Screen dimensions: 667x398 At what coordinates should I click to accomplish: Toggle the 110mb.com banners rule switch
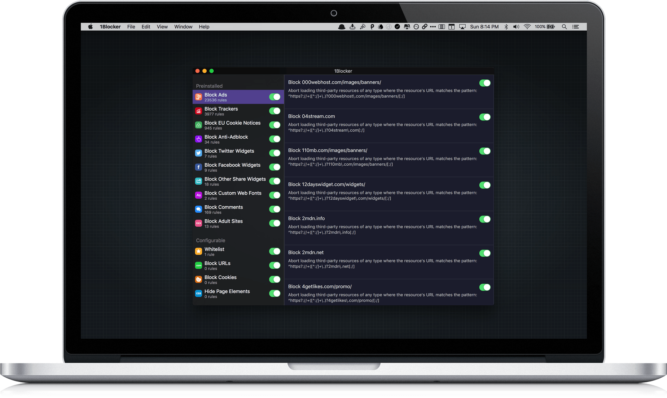pyautogui.click(x=485, y=151)
